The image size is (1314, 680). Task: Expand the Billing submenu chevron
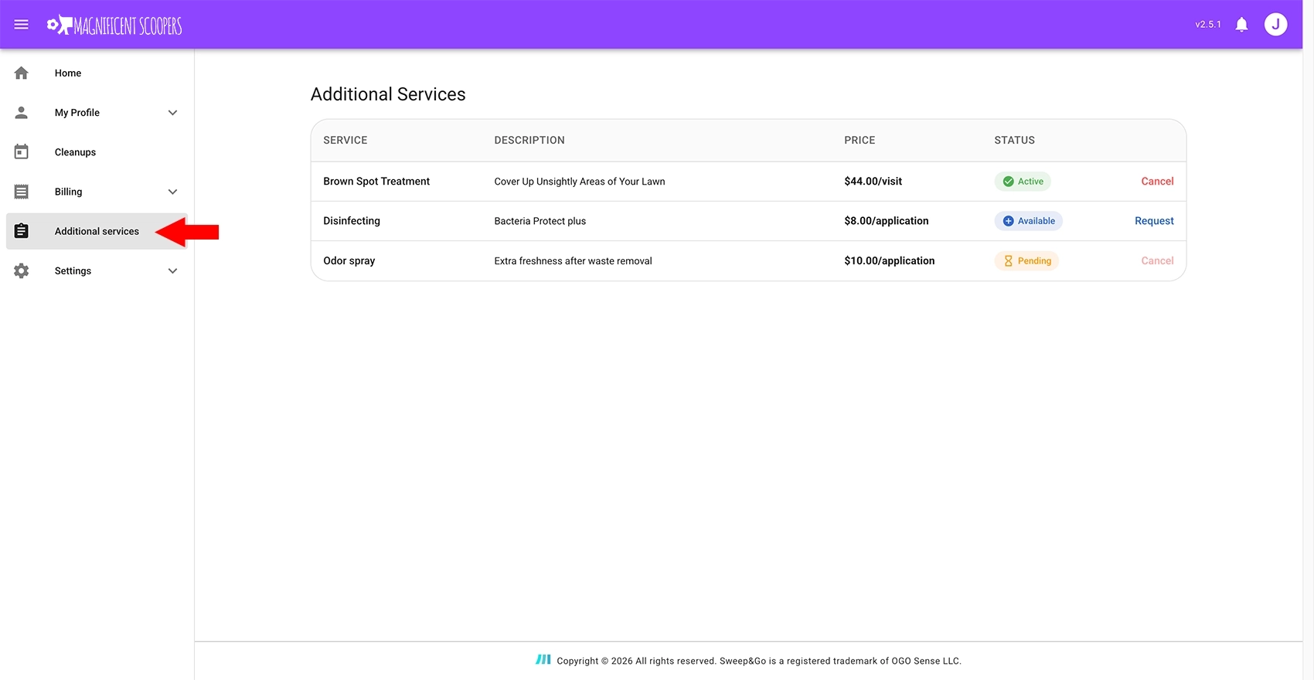(172, 192)
